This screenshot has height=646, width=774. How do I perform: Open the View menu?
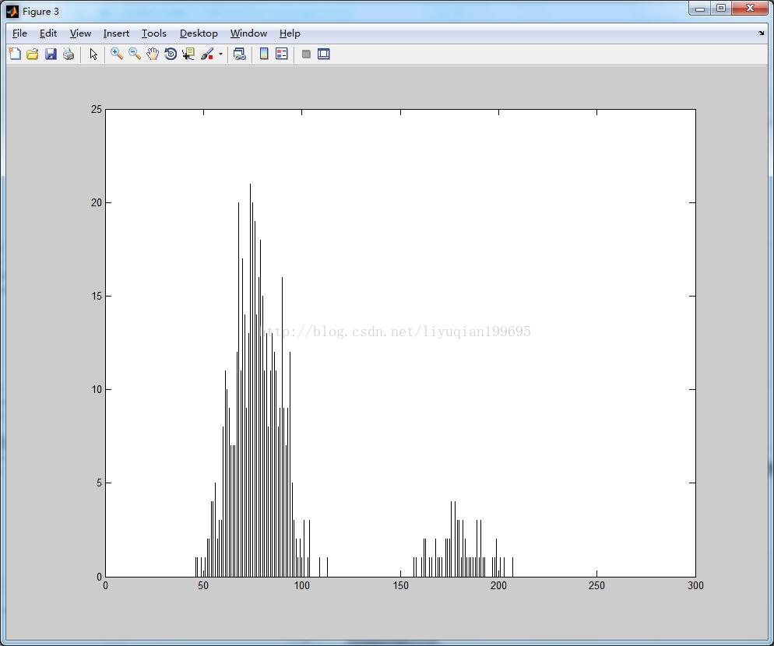point(80,33)
